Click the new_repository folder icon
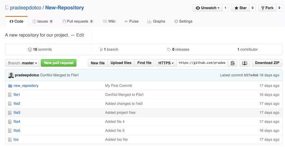This screenshot has height=147, width=285. click(10, 86)
